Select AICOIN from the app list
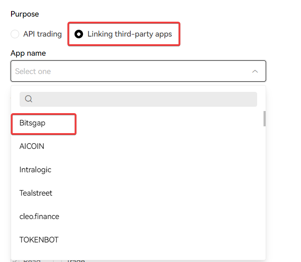The height and width of the screenshot is (262, 301). tap(32, 146)
